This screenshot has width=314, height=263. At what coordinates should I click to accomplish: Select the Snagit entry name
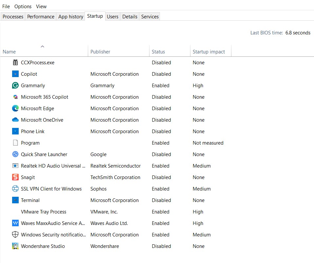[28, 177]
